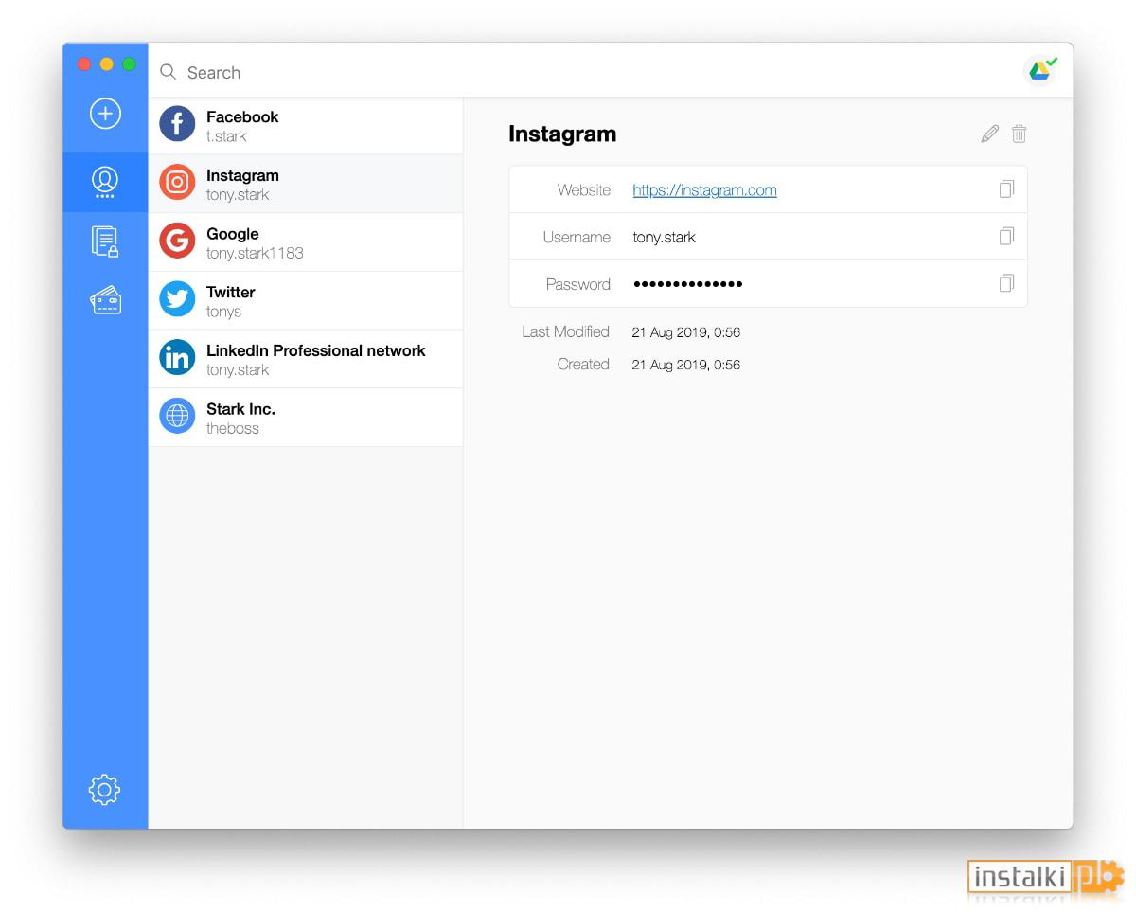The image size is (1136, 912).
Task: Copy the Website value to clipboard
Action: pyautogui.click(x=1006, y=189)
